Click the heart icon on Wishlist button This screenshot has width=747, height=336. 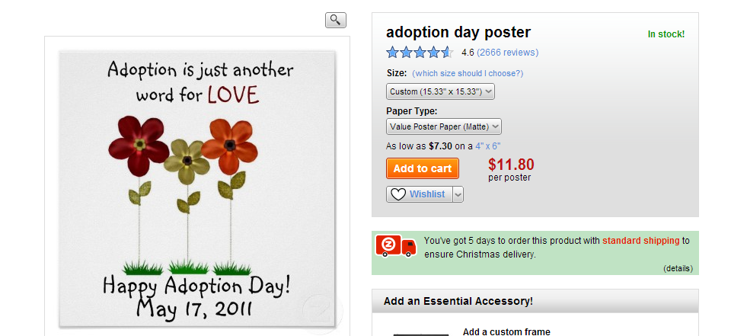pos(398,194)
